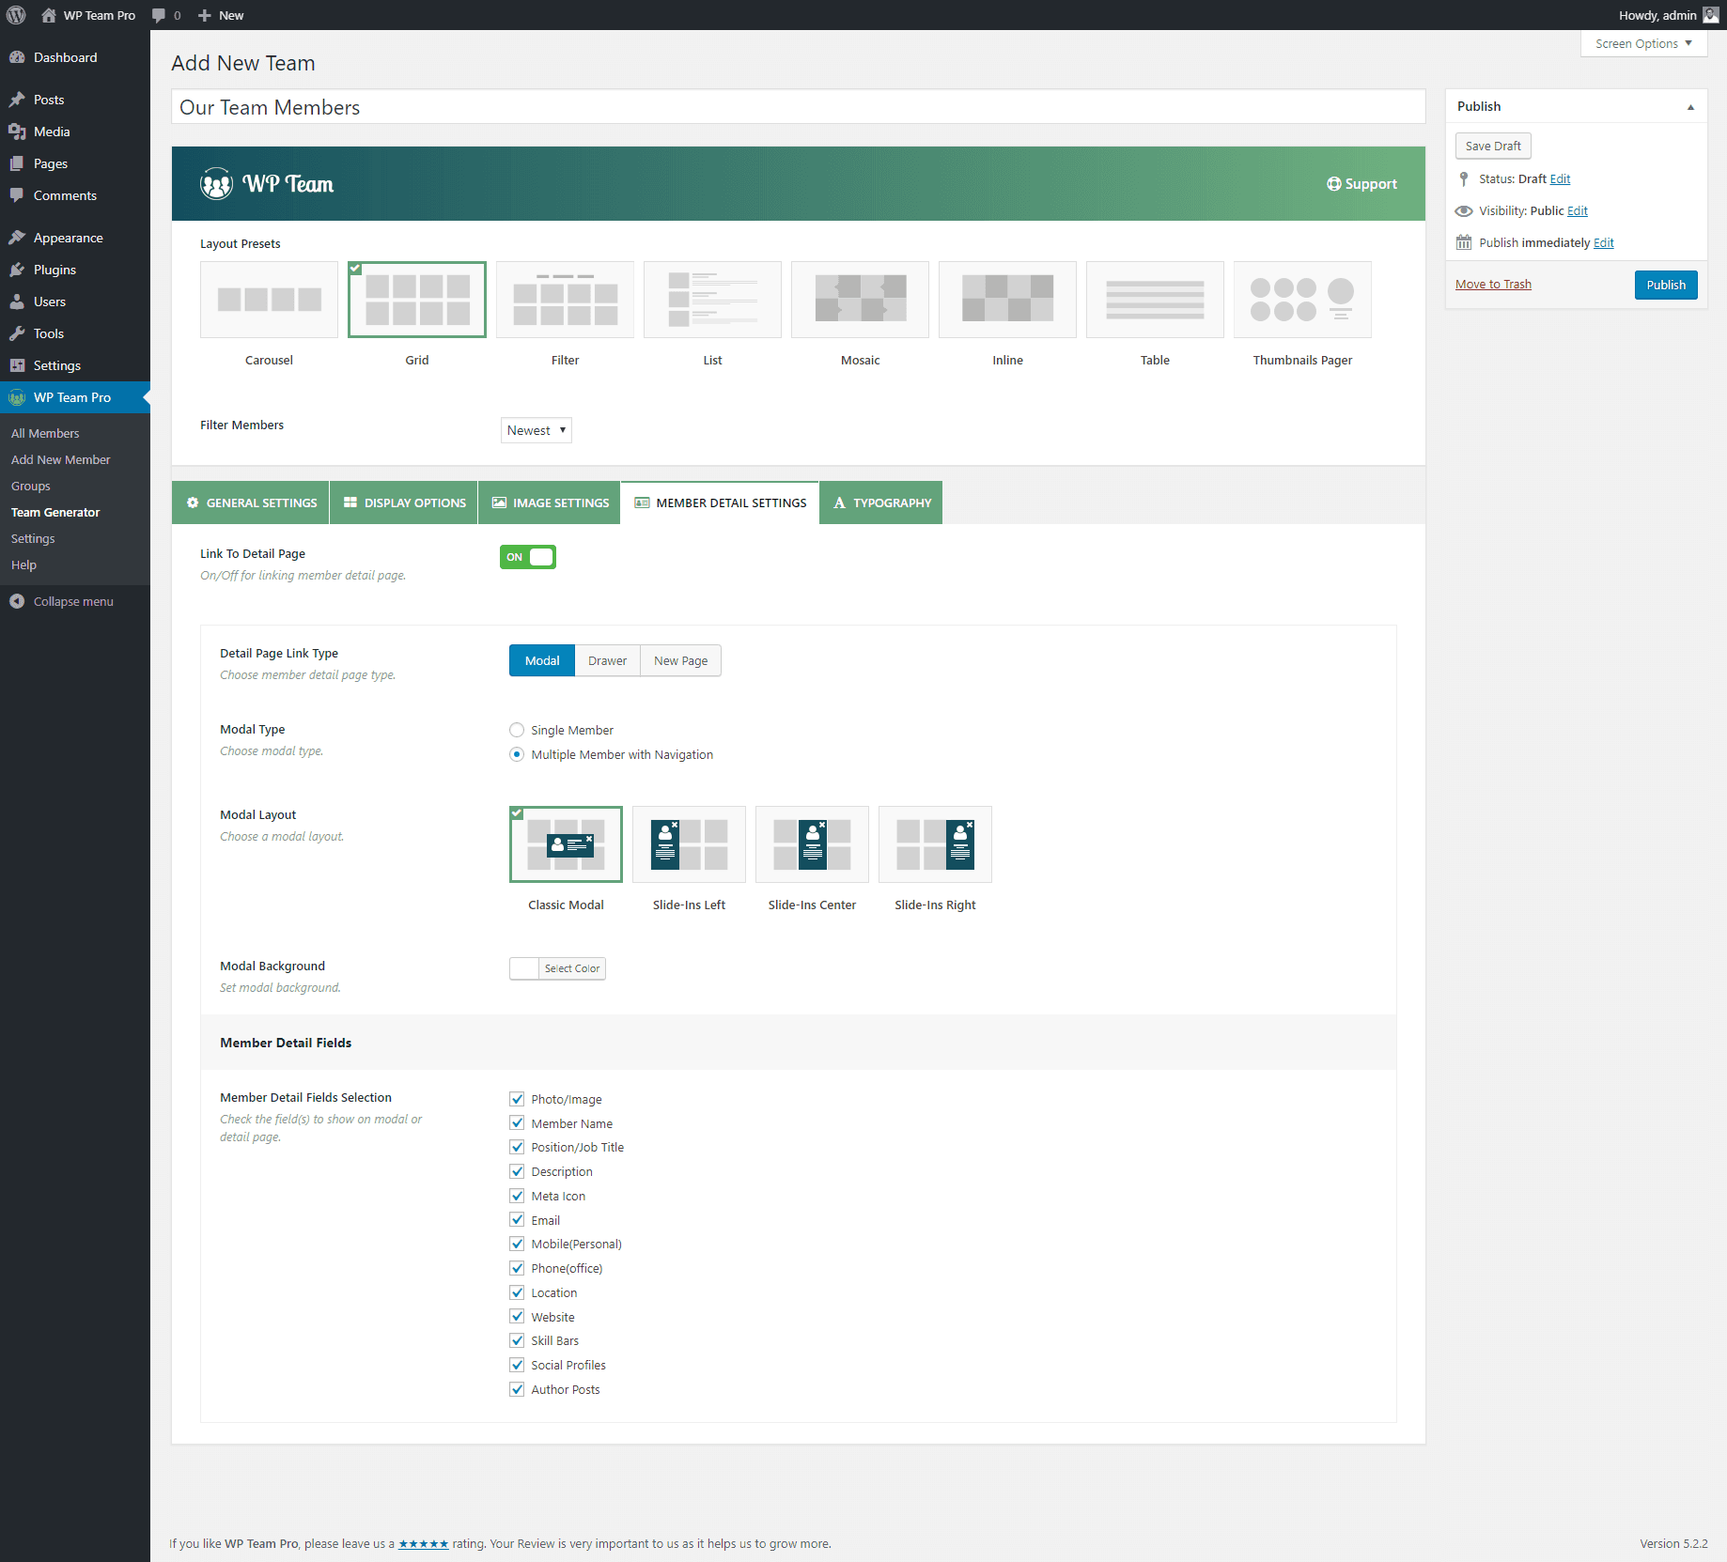
Task: Open the Appearance brush icon
Action: [17, 238]
